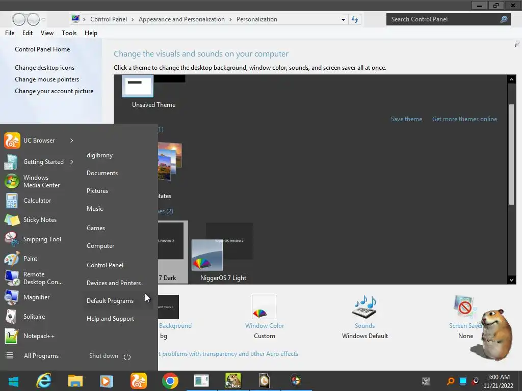Click the Shut down button
The image size is (522, 391).
(x=103, y=356)
